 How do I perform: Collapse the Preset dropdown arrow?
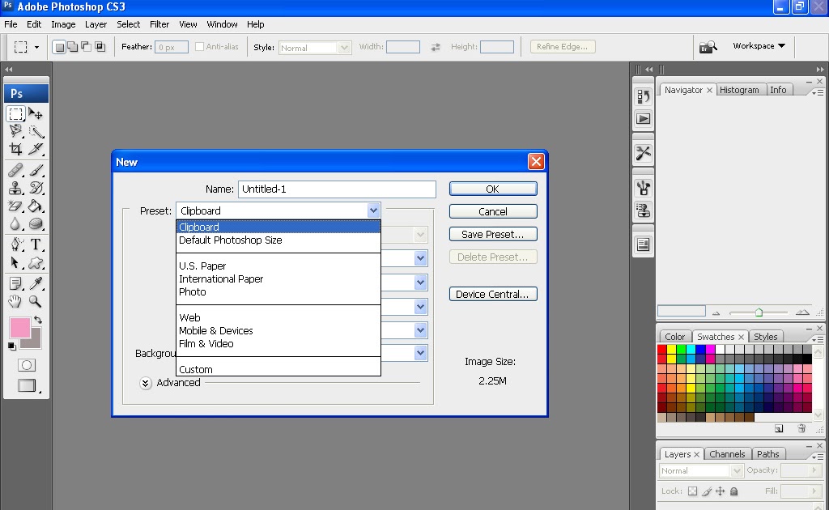tap(374, 210)
